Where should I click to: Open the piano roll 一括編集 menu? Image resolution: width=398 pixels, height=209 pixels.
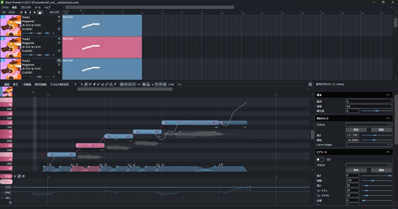pos(26,84)
